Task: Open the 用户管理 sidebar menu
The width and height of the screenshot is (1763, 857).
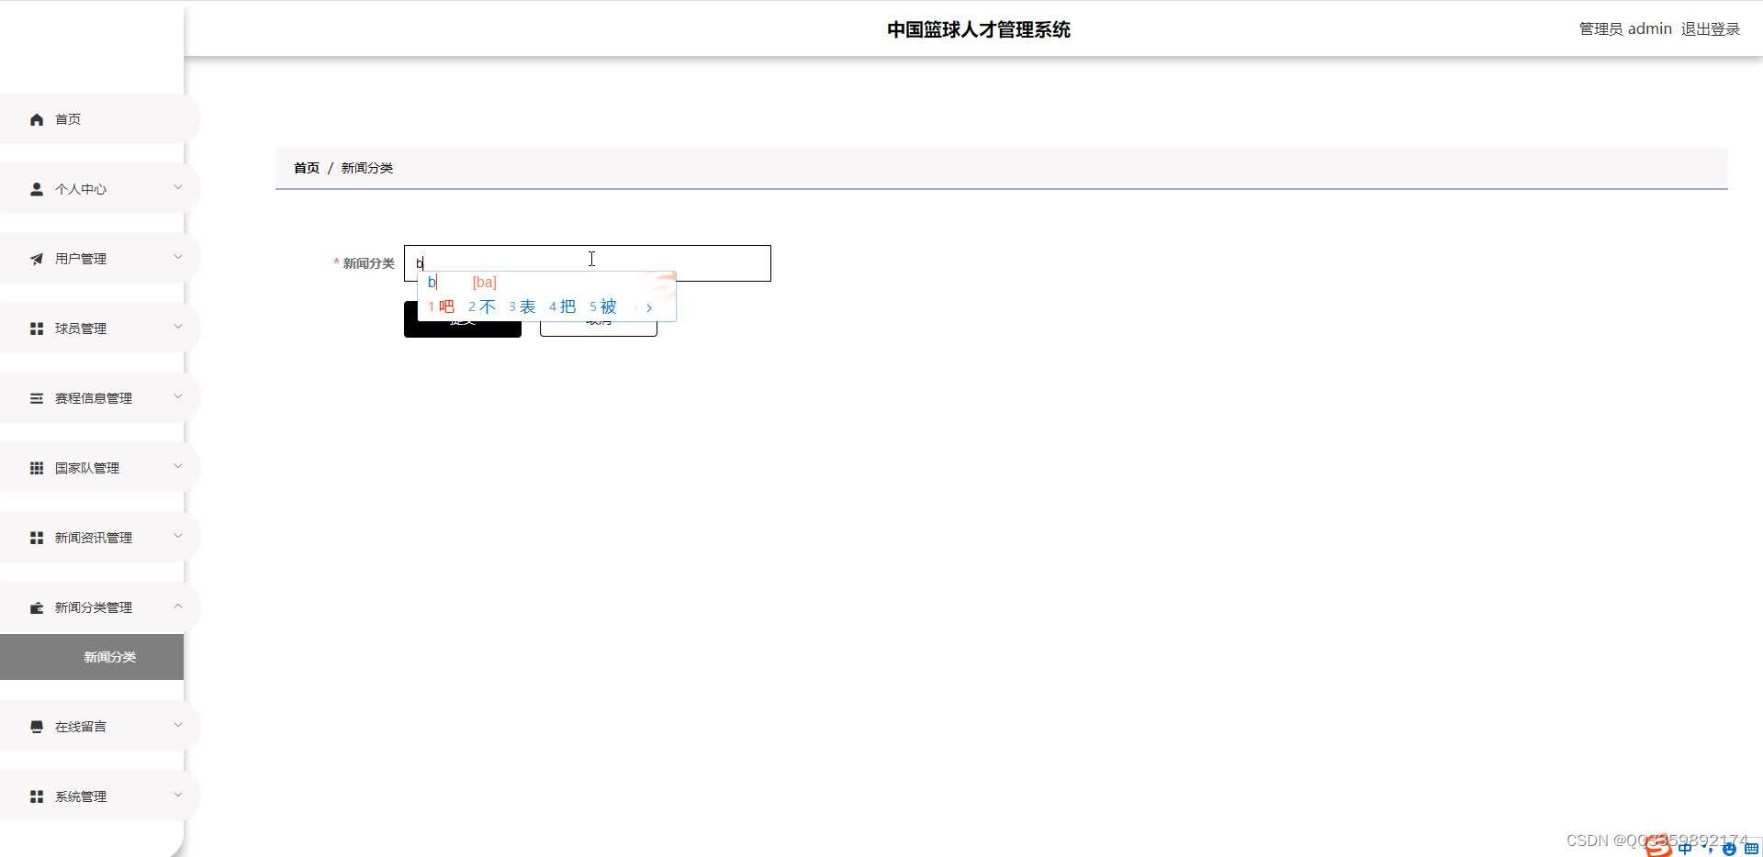Action: [x=99, y=259]
